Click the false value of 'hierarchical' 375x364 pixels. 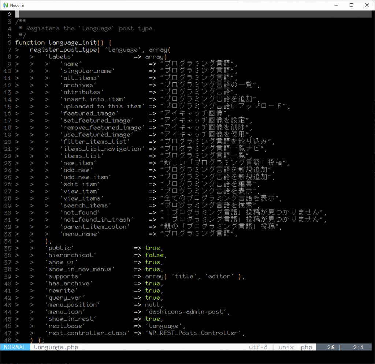point(154,255)
